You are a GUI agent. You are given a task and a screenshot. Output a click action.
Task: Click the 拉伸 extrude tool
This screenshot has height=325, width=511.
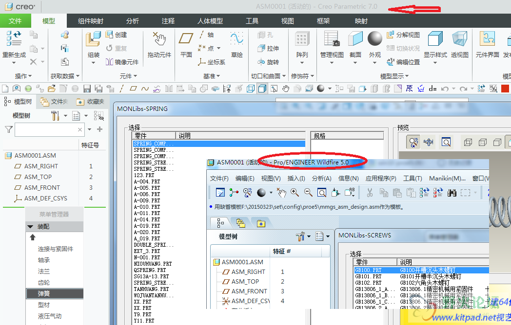click(x=268, y=49)
